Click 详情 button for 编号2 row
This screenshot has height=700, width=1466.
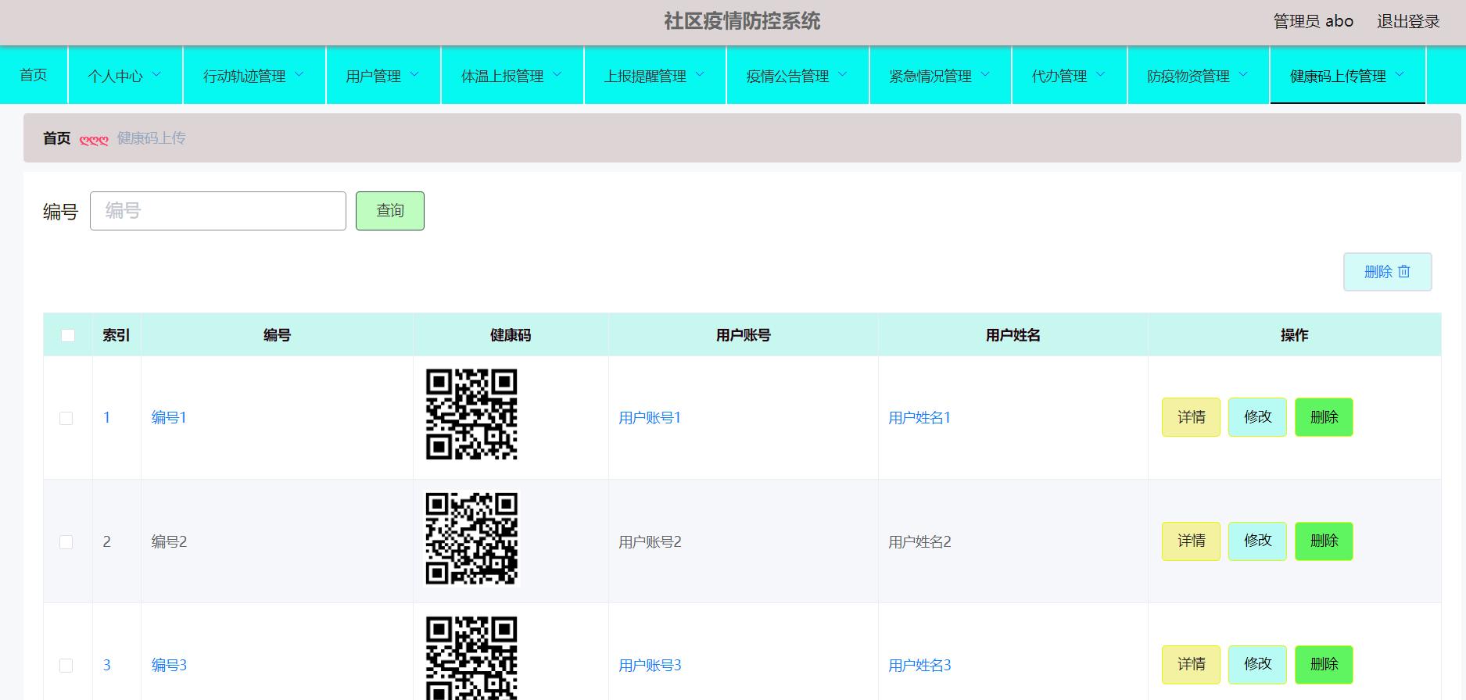point(1191,541)
